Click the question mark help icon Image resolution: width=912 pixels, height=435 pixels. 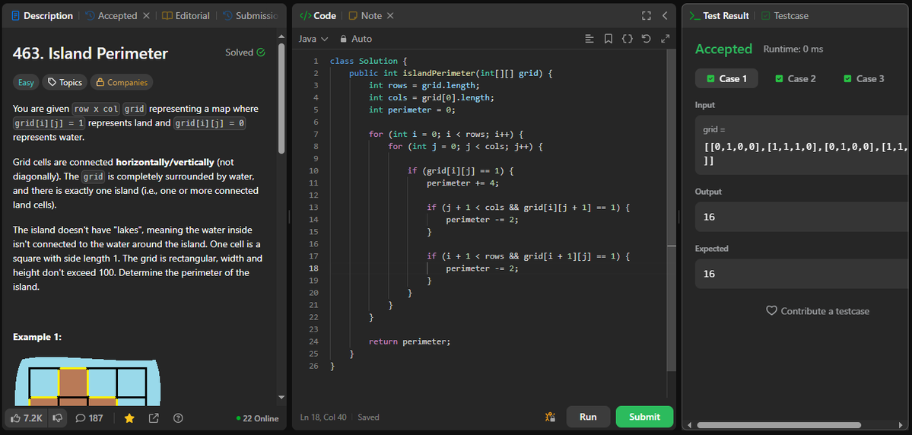179,418
